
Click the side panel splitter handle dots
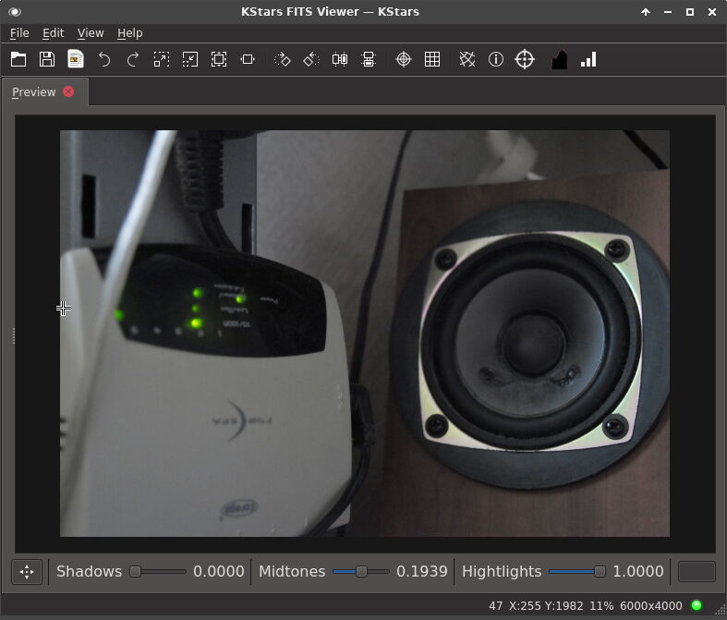pos(14,335)
